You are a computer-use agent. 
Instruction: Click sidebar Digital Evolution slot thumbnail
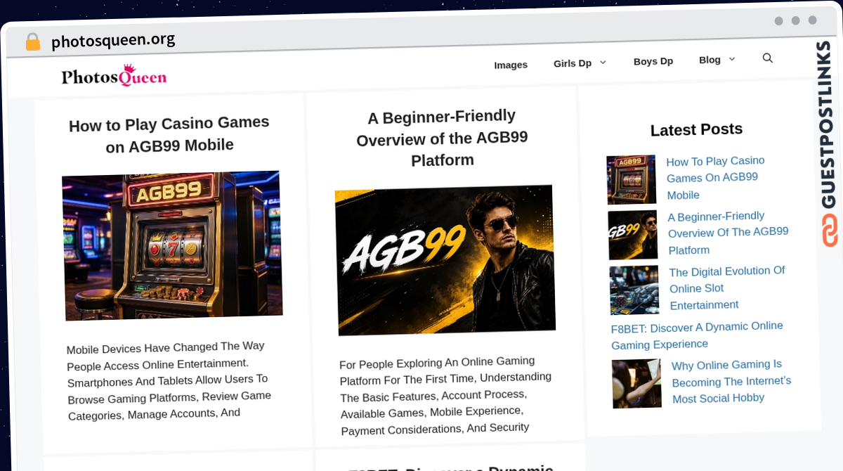[634, 290]
